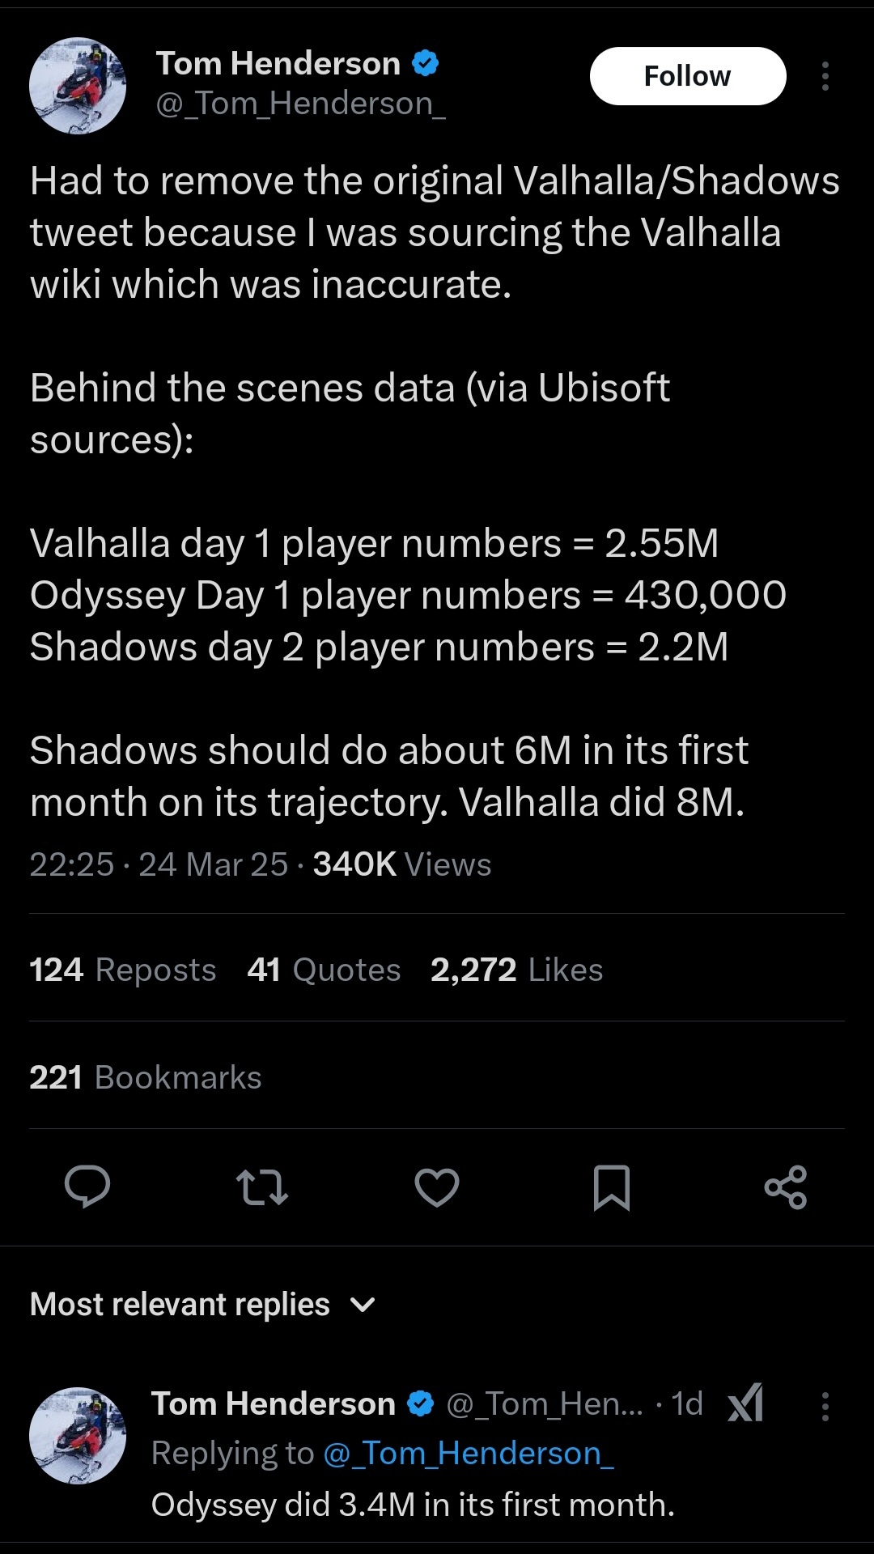Viewport: 874px width, 1554px height.
Task: Open three-dot menu on the reply
Action: [x=825, y=1407]
